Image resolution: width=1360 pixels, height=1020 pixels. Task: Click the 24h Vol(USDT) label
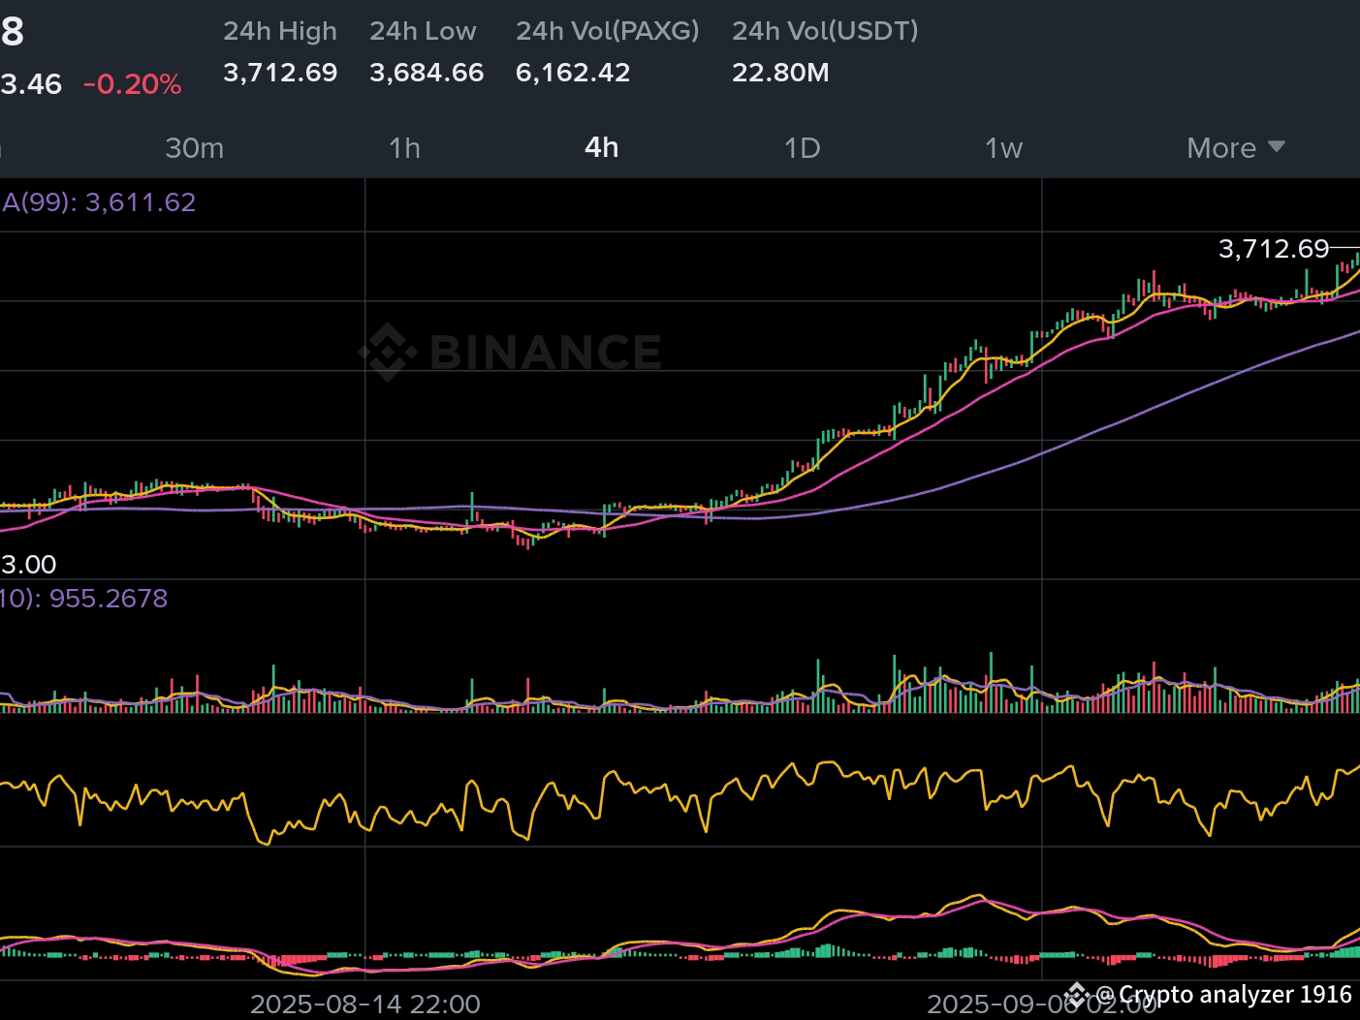point(825,31)
